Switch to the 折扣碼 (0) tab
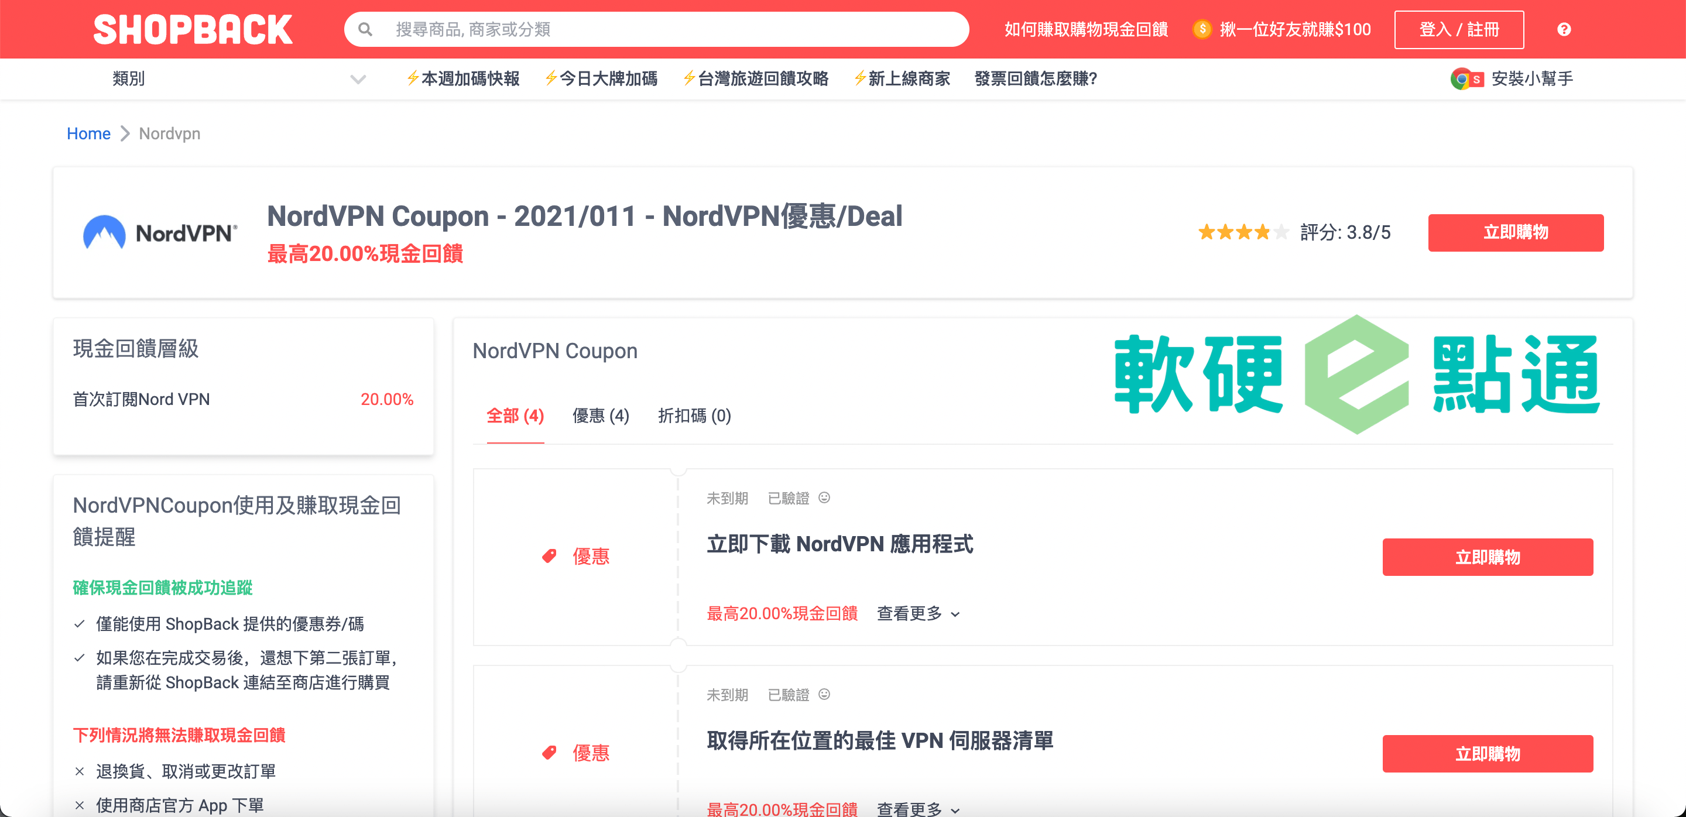Image resolution: width=1686 pixels, height=817 pixels. point(694,416)
